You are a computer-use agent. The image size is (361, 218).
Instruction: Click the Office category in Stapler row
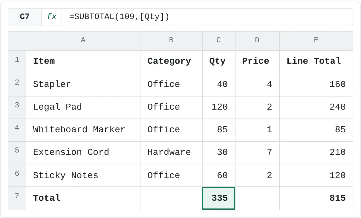point(171,85)
